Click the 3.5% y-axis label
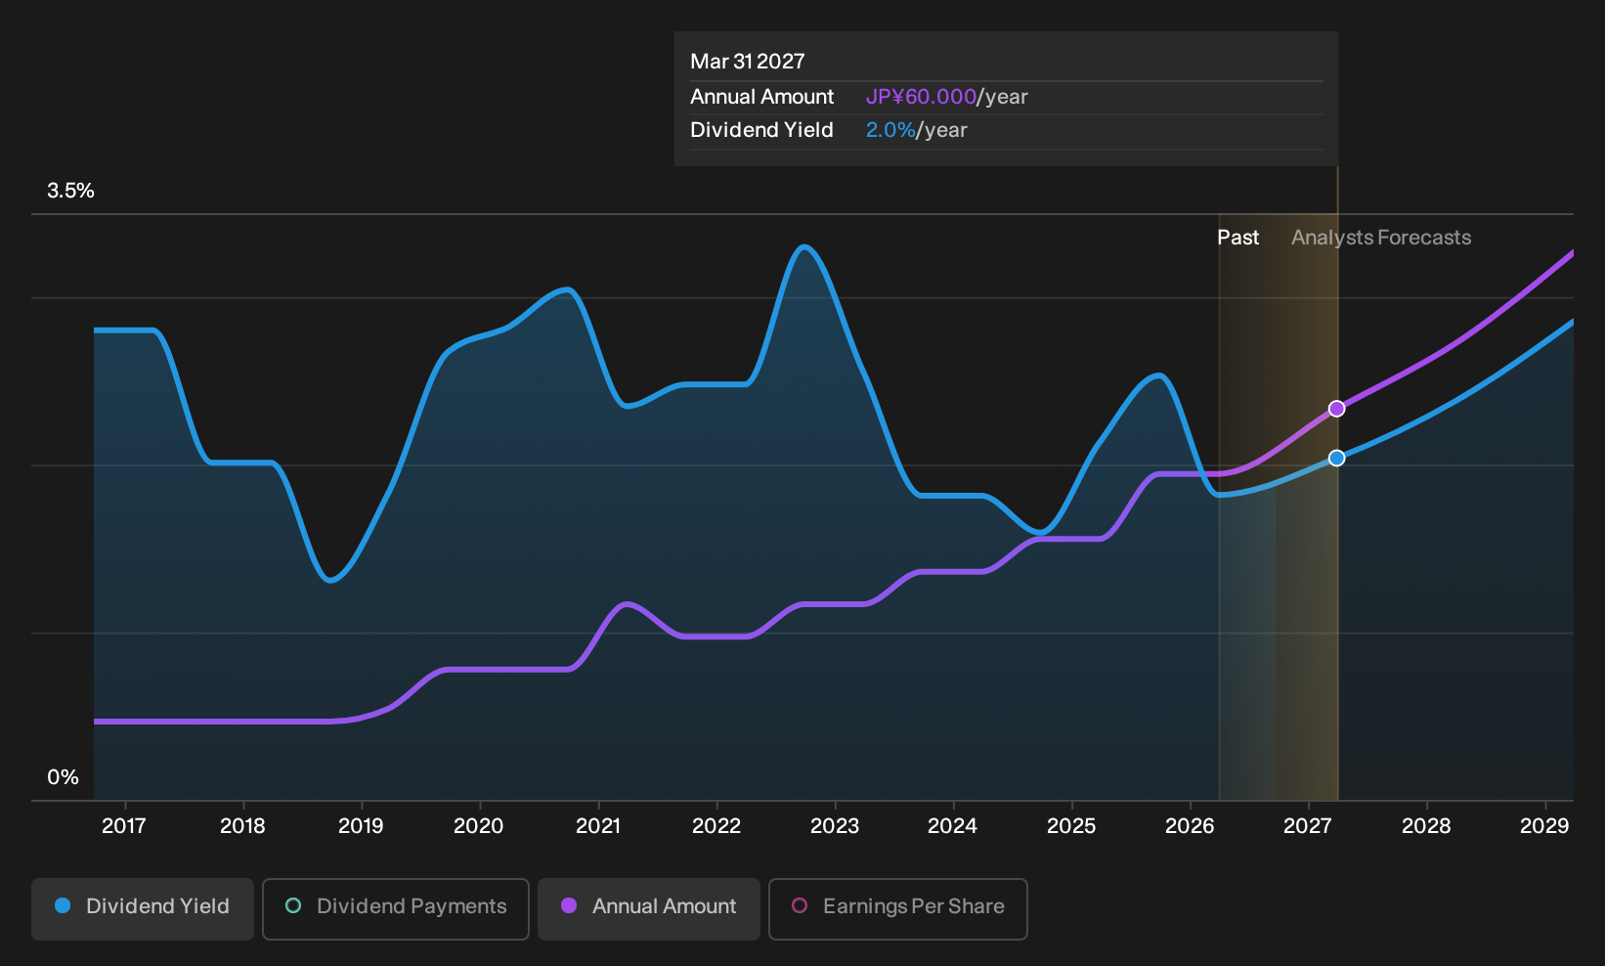Screen dimensions: 1605x966 pos(70,191)
